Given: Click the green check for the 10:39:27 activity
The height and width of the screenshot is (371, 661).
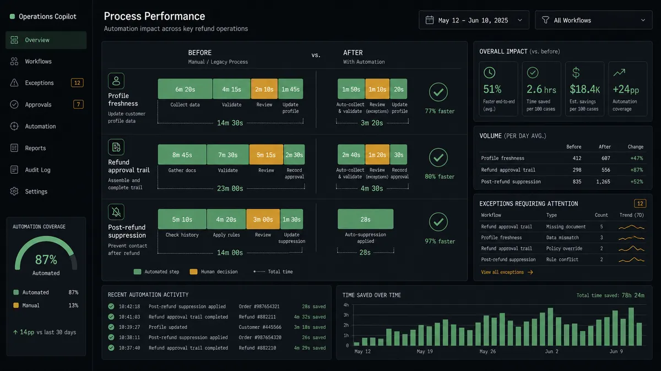Looking at the screenshot, I should [111, 327].
